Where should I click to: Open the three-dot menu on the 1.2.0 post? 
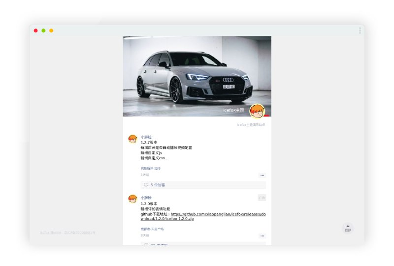[262, 236]
